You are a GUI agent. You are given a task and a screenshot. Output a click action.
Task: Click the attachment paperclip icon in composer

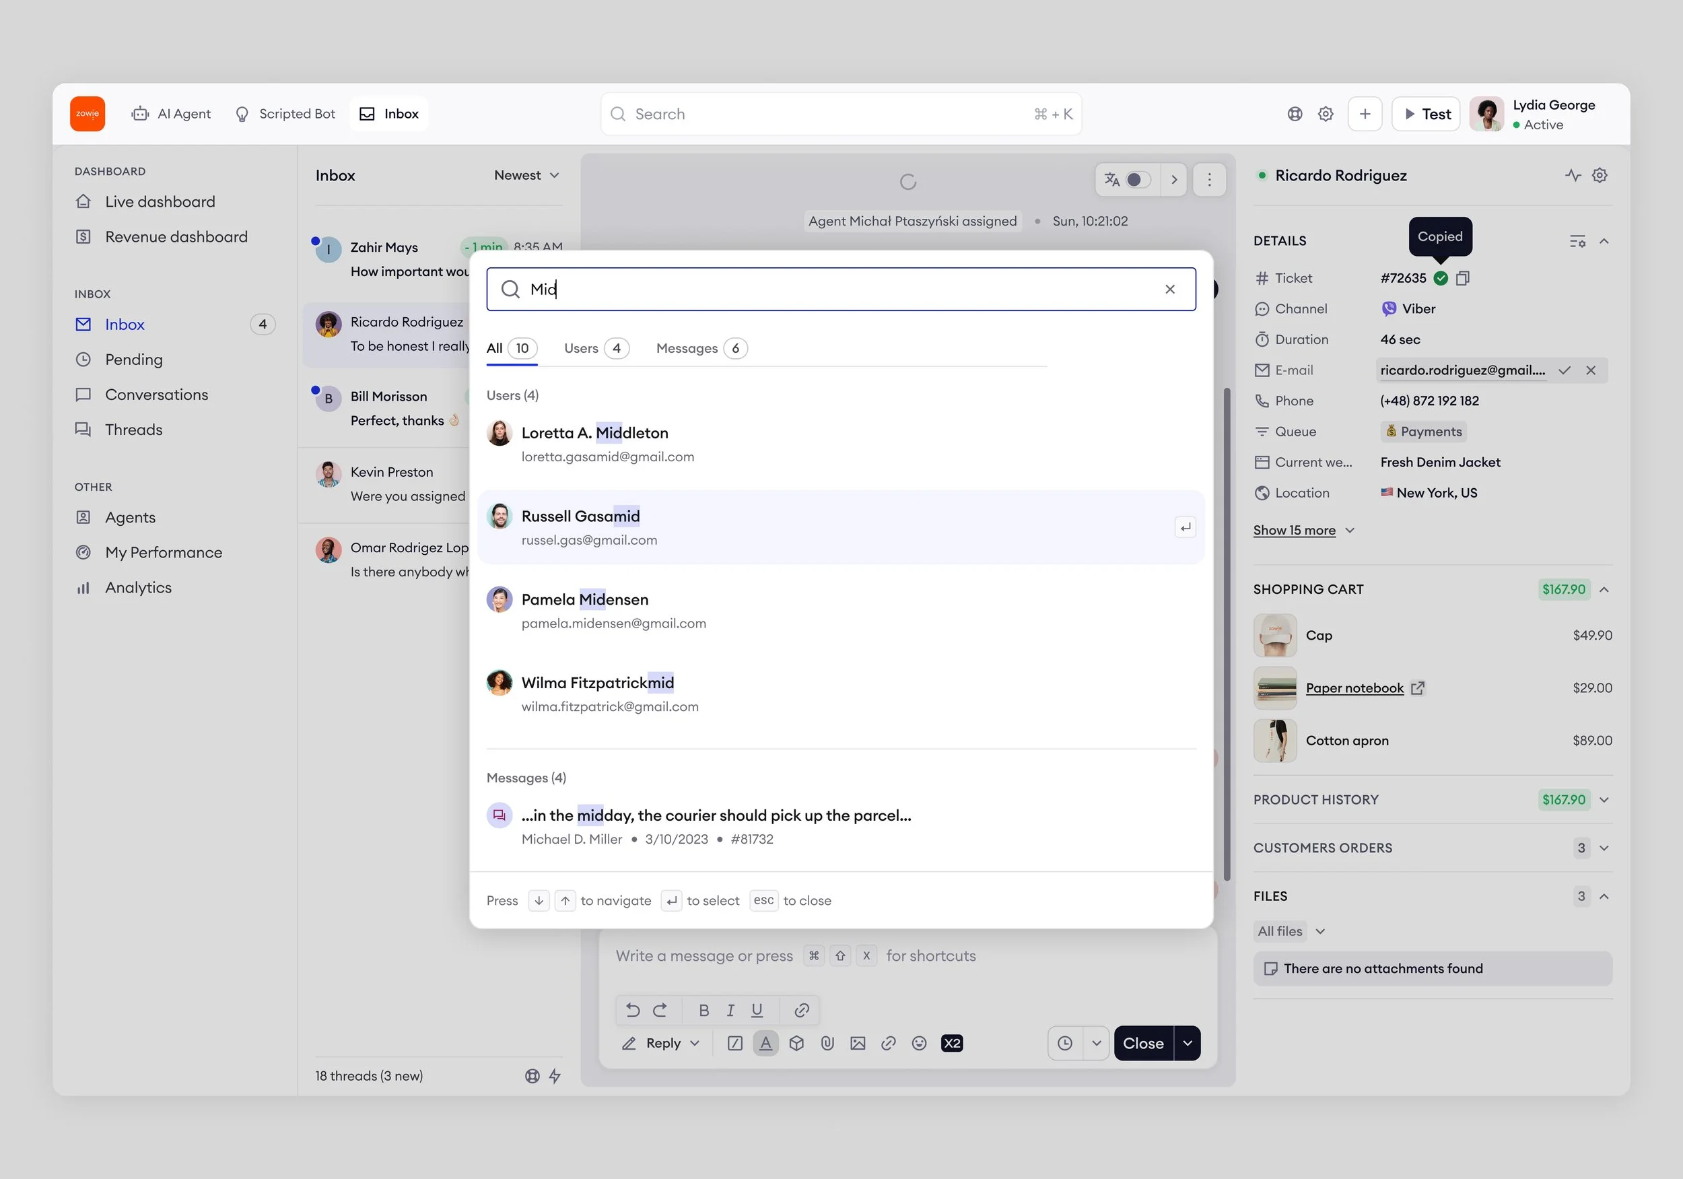coord(827,1042)
